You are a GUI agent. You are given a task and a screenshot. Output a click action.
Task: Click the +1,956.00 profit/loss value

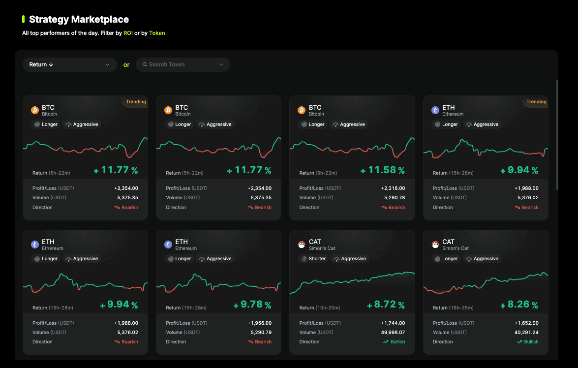[260, 323]
